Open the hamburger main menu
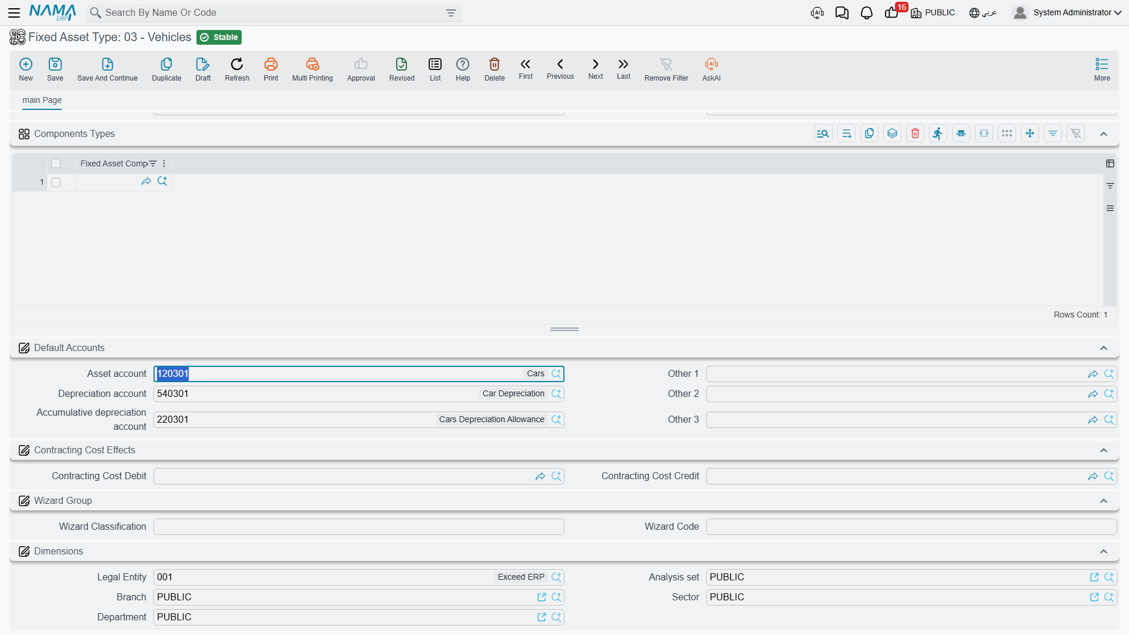The height and width of the screenshot is (635, 1129). 14,12
